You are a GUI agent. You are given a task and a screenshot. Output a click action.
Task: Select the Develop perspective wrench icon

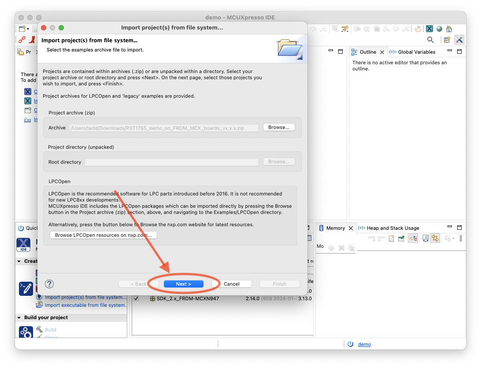459,40
